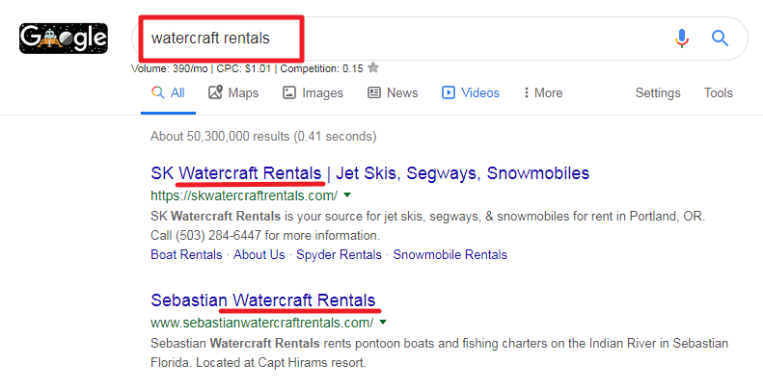Open the Settings menu
This screenshot has width=763, height=390.
pyautogui.click(x=658, y=92)
